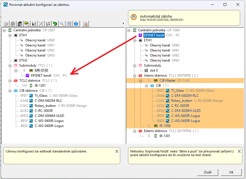The image size is (246, 179).
Task: Click the green undo arrow toolbar icon
Action: 55,24
